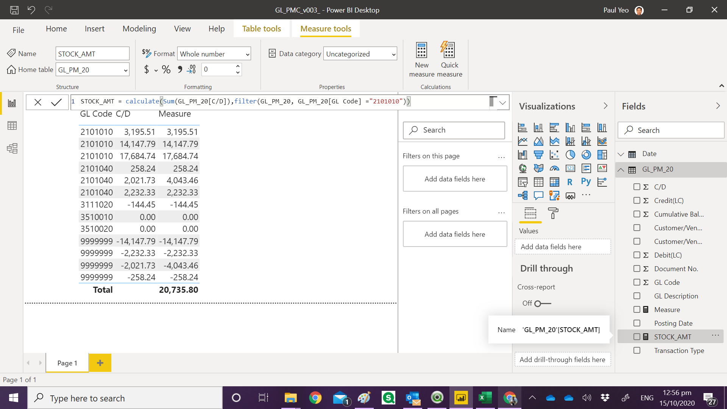Viewport: 727px width, 409px height.
Task: Add a new page with plus button
Action: click(x=100, y=363)
